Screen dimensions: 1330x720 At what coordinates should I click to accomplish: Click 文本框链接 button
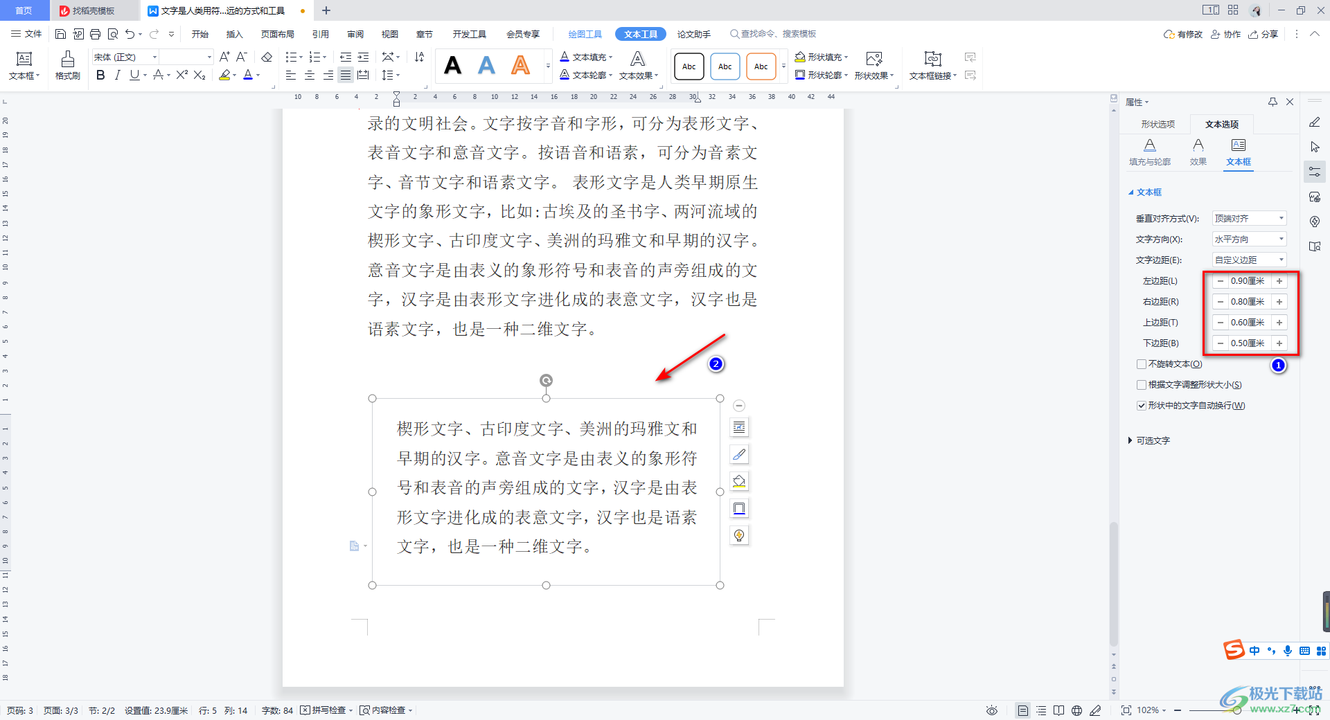932,66
